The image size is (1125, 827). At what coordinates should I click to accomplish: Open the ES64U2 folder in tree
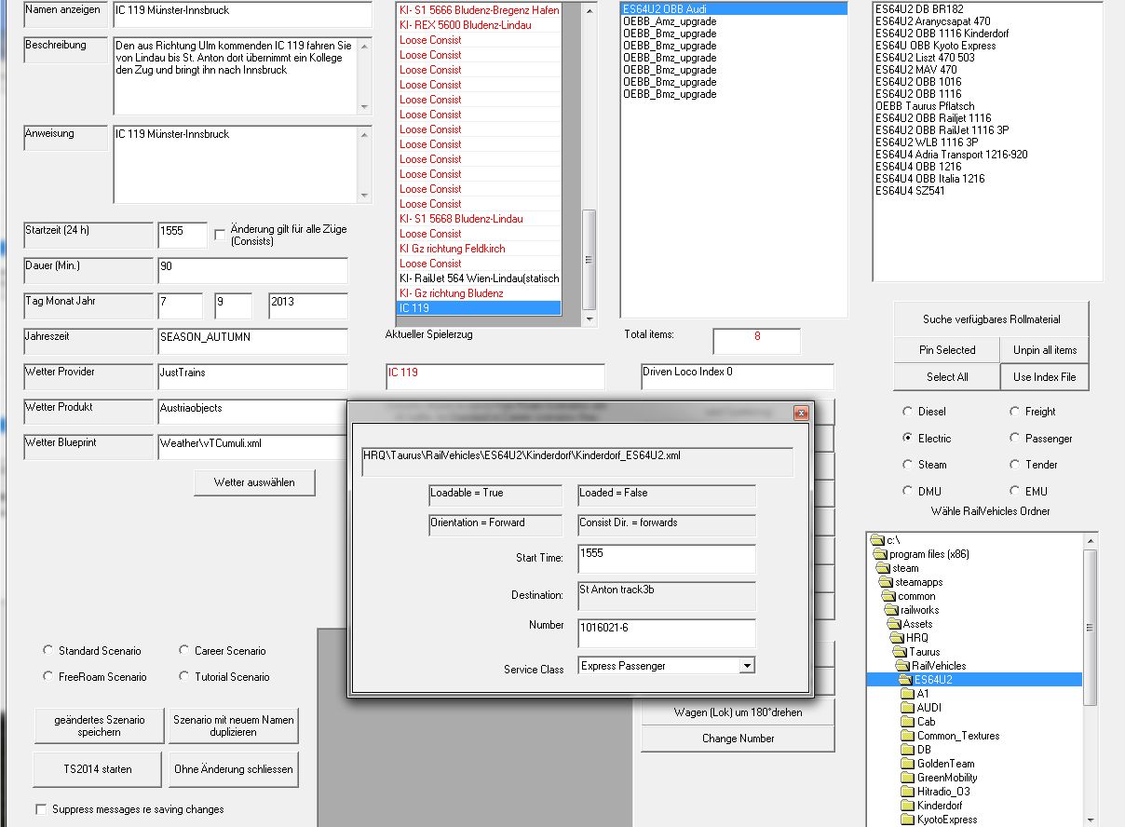click(x=932, y=680)
